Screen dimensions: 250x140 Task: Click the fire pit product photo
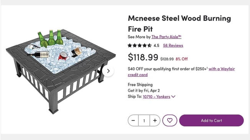tap(61, 71)
